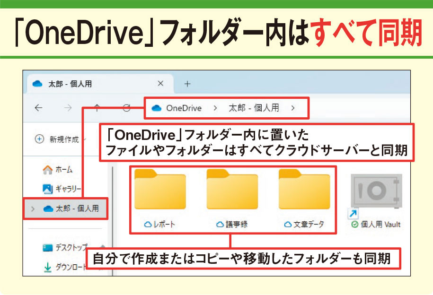The height and width of the screenshot is (295, 433).
Task: Open the 新規作成 dropdown arrow
Action: 86,139
